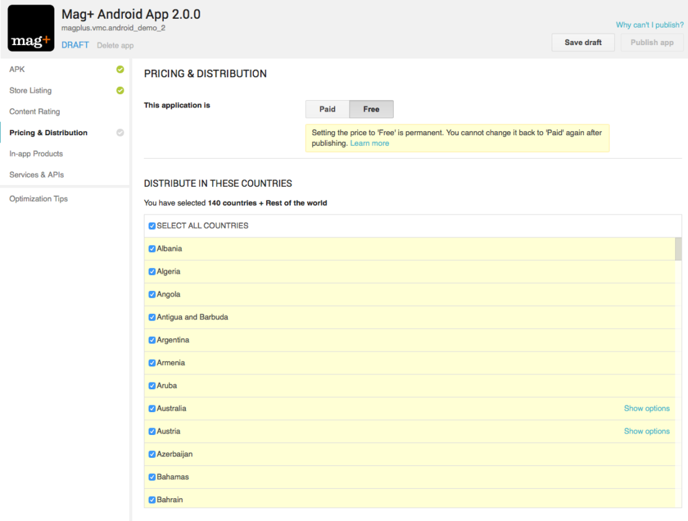
Task: Click the country list scrollbar thumb
Action: pos(679,249)
